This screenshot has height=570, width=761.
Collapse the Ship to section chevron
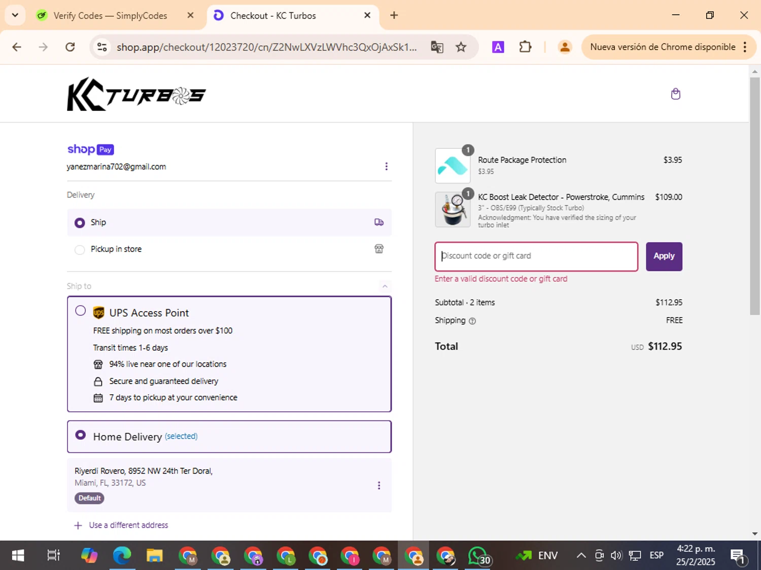(385, 286)
